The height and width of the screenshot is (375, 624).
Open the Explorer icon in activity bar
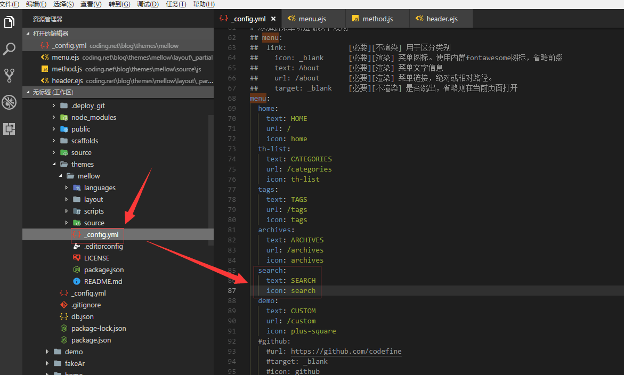pyautogui.click(x=10, y=22)
